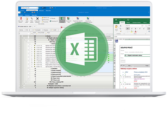Tick the checkbox on the Stavba row
Image resolution: width=167 pixels, height=116 pixels.
(22, 36)
